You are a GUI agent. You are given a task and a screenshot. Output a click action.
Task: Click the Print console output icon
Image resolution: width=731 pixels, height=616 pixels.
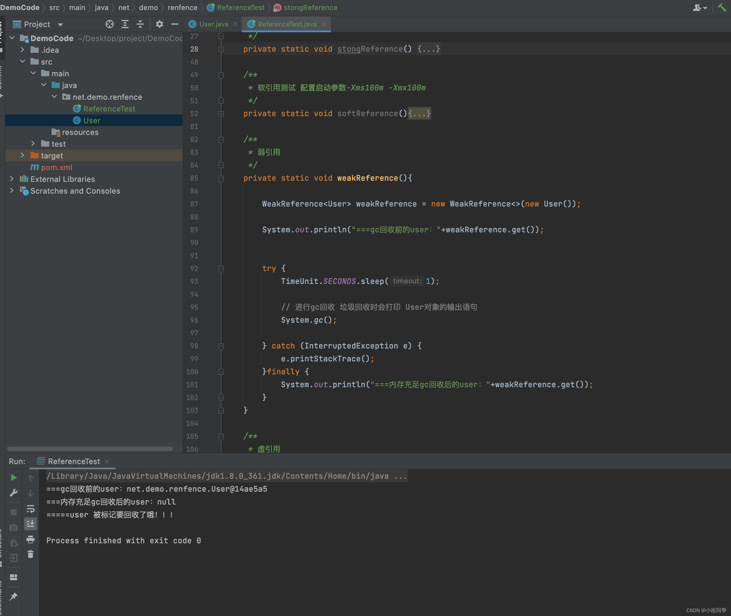tap(31, 539)
